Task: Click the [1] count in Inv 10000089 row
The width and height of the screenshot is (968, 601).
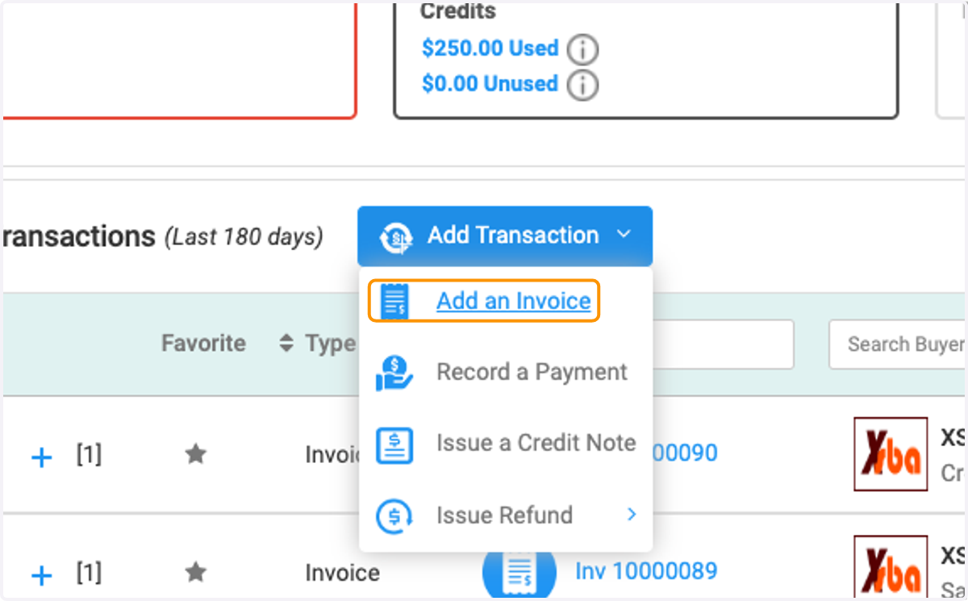Action: point(89,573)
